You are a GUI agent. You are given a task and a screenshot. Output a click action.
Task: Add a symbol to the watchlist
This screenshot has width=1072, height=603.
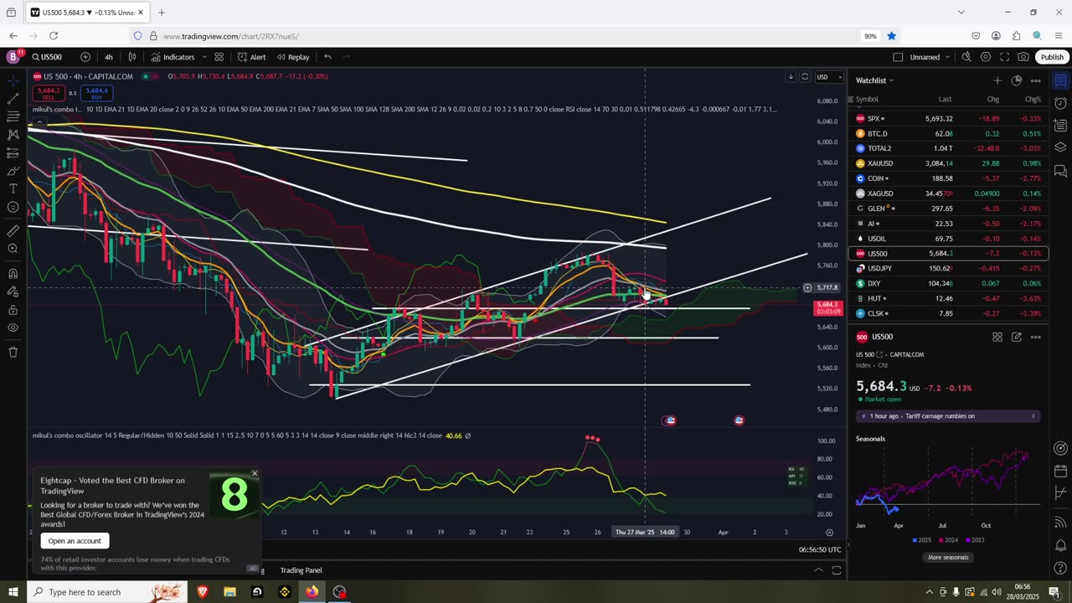[997, 80]
